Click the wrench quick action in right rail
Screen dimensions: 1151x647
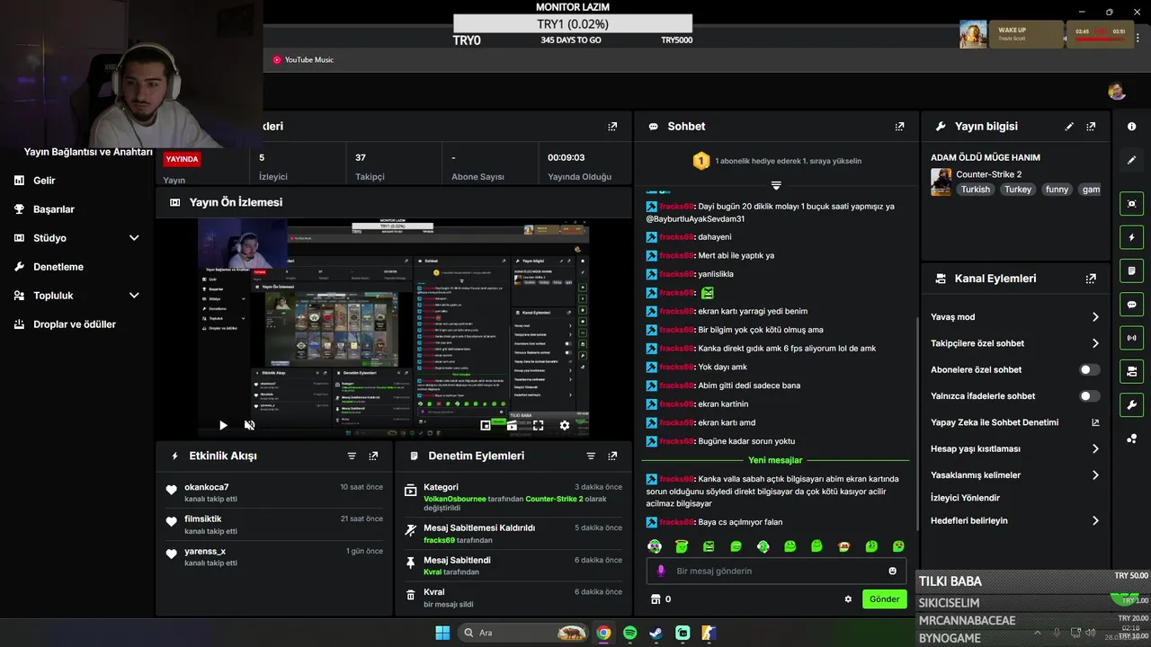1132,404
